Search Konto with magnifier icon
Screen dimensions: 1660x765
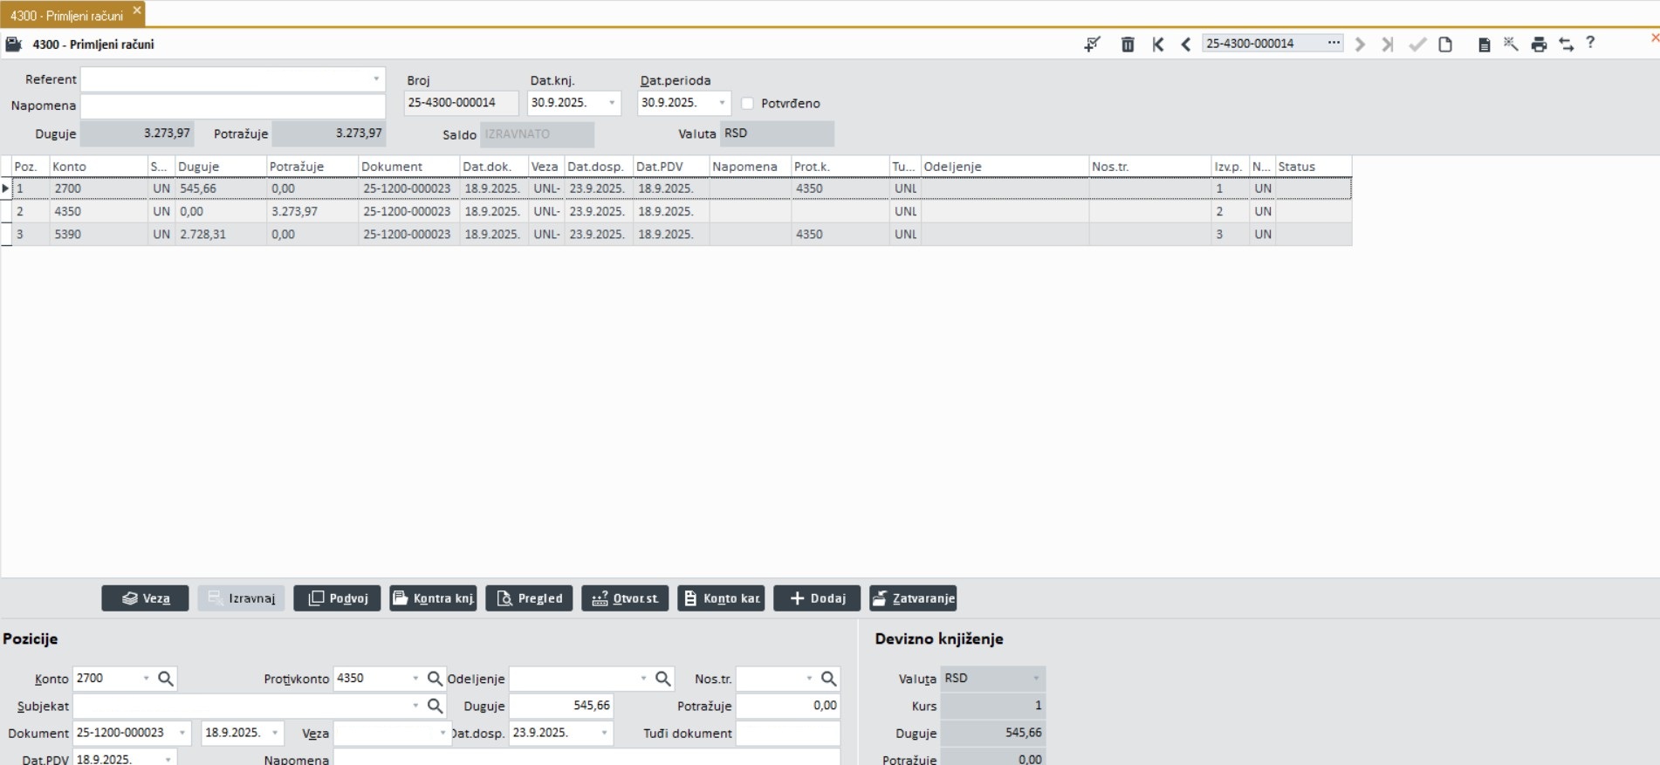pyautogui.click(x=166, y=679)
